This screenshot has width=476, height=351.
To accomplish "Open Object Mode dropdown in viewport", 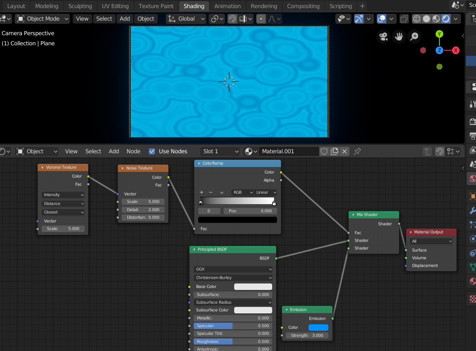I will [42, 19].
